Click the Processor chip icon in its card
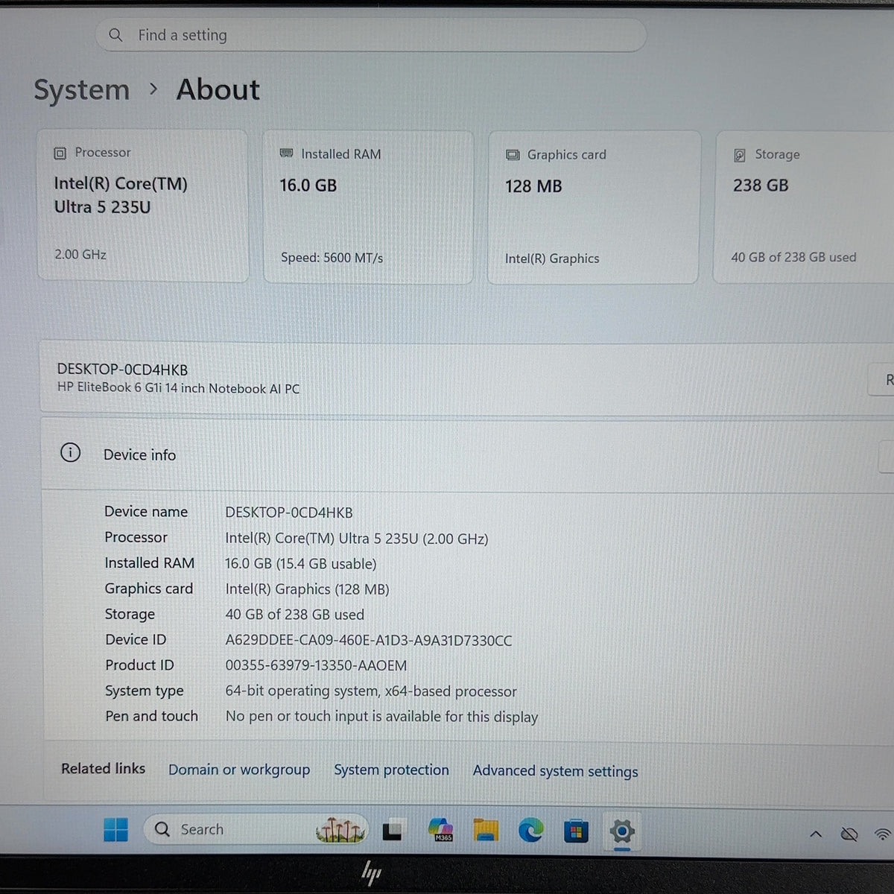Screen dimensions: 894x894 [x=60, y=153]
